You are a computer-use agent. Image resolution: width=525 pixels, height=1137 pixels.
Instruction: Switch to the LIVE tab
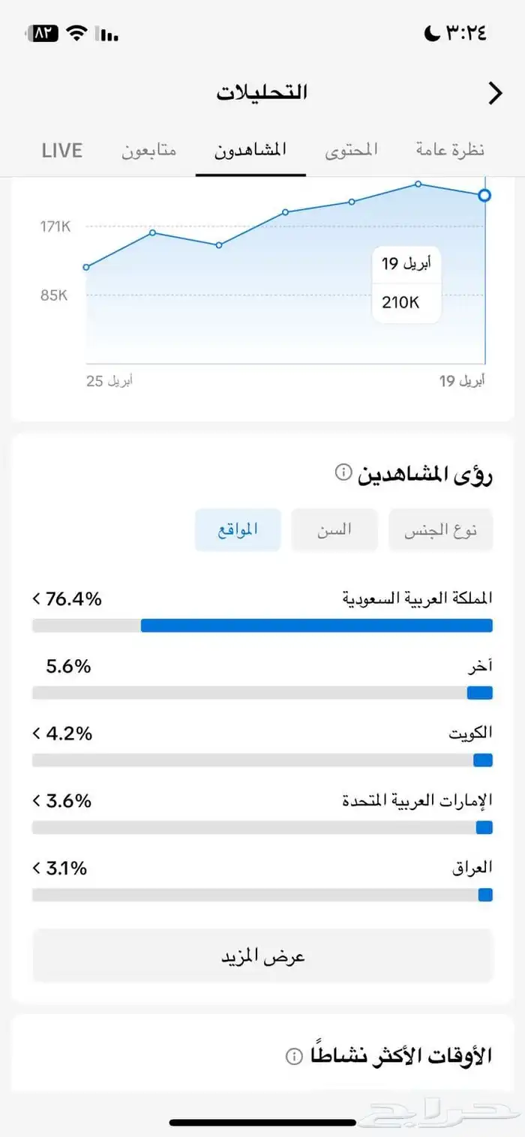click(61, 150)
